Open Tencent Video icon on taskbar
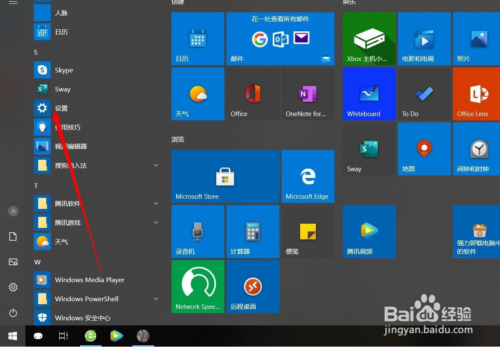The width and height of the screenshot is (500, 347). click(116, 336)
